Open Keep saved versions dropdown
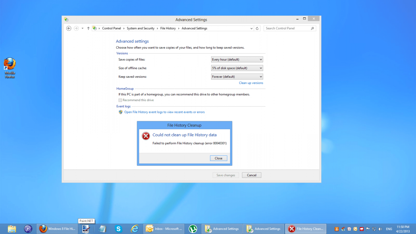 237,77
